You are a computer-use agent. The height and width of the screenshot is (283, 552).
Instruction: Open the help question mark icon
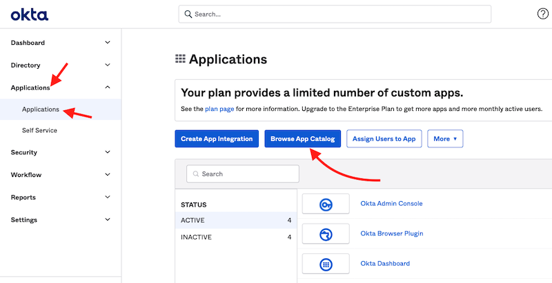(542, 14)
